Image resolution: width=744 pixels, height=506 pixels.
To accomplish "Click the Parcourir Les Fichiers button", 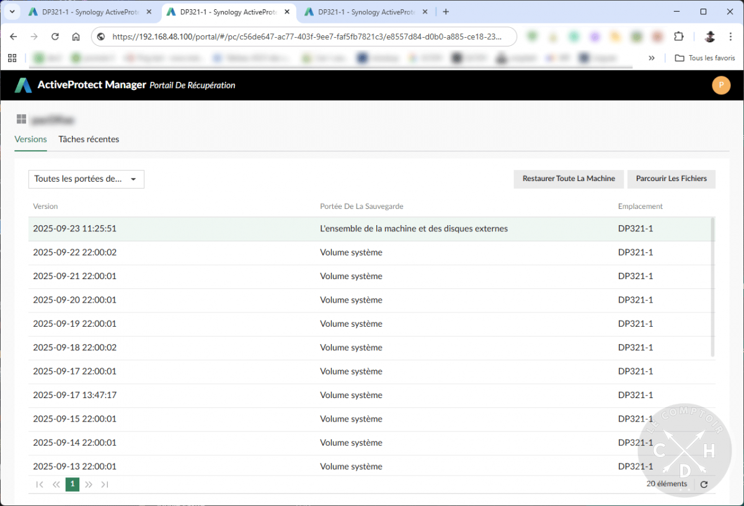I will click(x=671, y=179).
